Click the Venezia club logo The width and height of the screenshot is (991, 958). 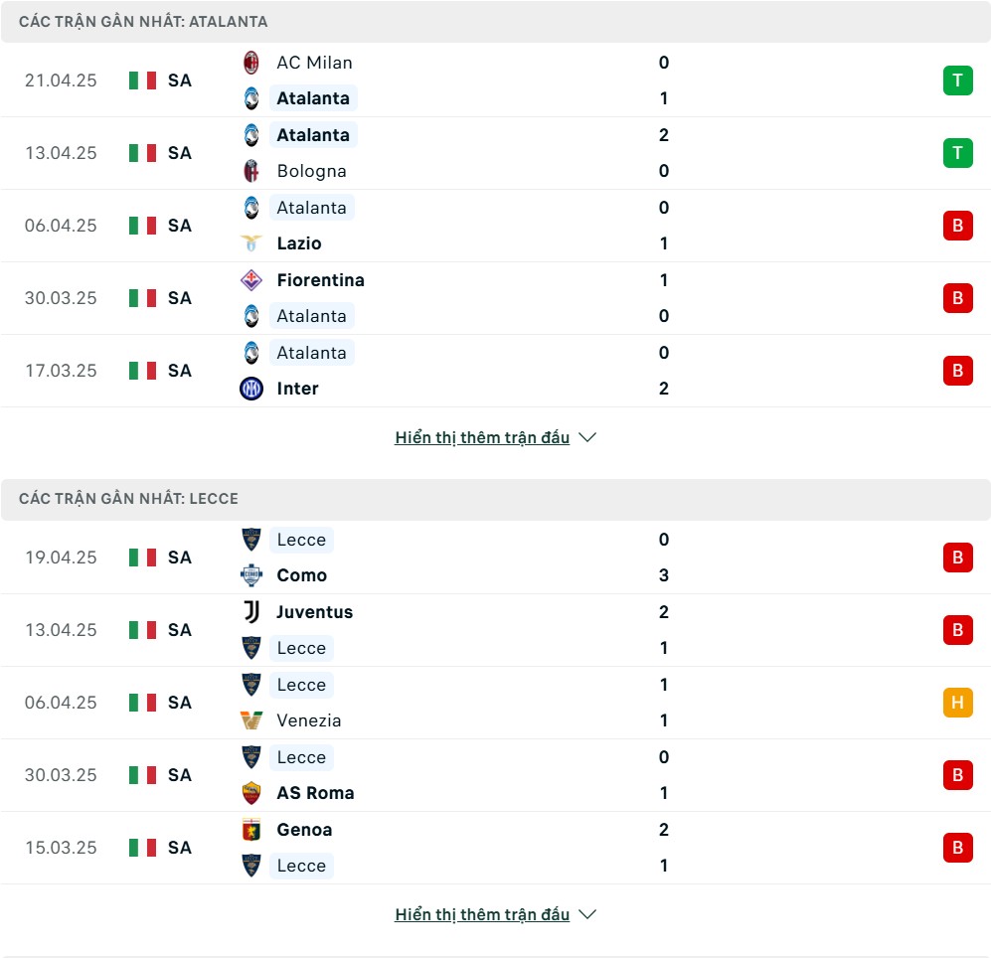coord(251,720)
